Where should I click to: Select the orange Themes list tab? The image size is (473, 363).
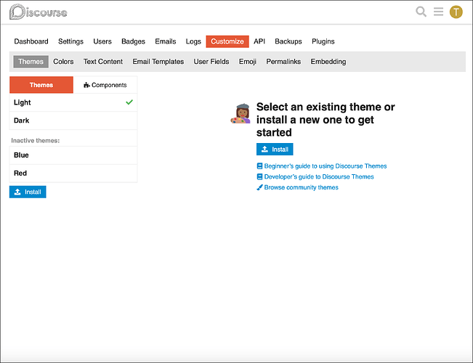pos(41,85)
